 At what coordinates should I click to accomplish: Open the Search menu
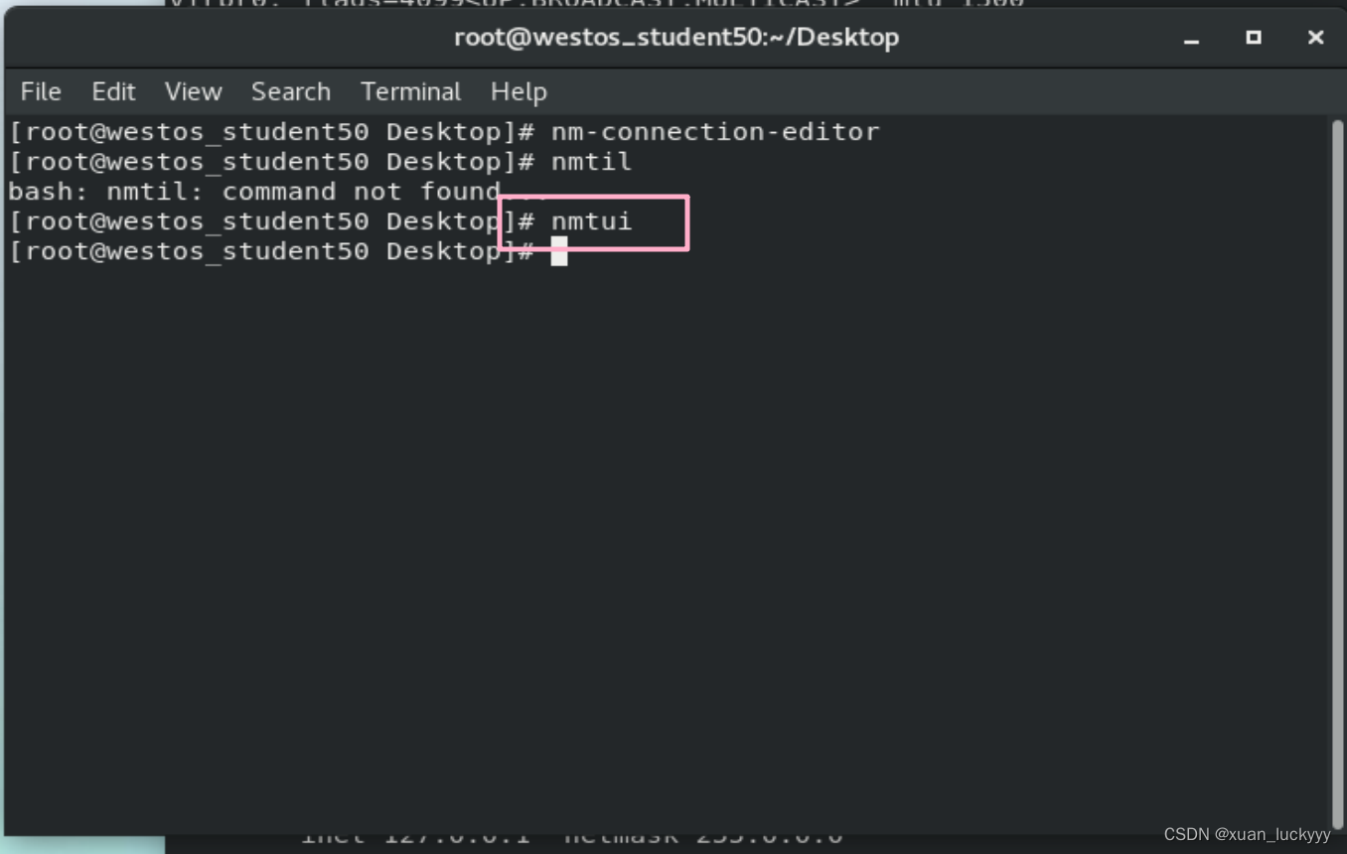(290, 91)
